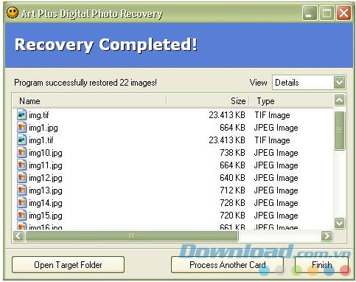Viewport: 356px width, 282px height.
Task: Click the JPEG file icon next to img15.jpg
Action: click(x=21, y=216)
